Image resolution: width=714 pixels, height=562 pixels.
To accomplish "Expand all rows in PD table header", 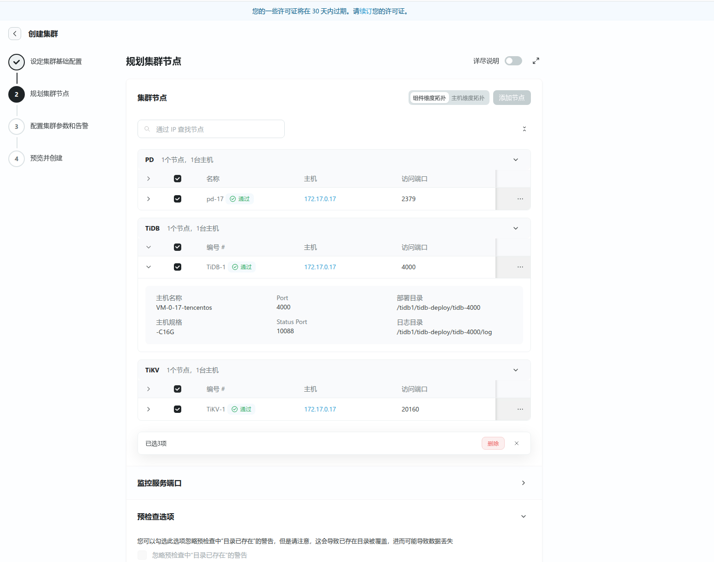I will click(x=149, y=179).
